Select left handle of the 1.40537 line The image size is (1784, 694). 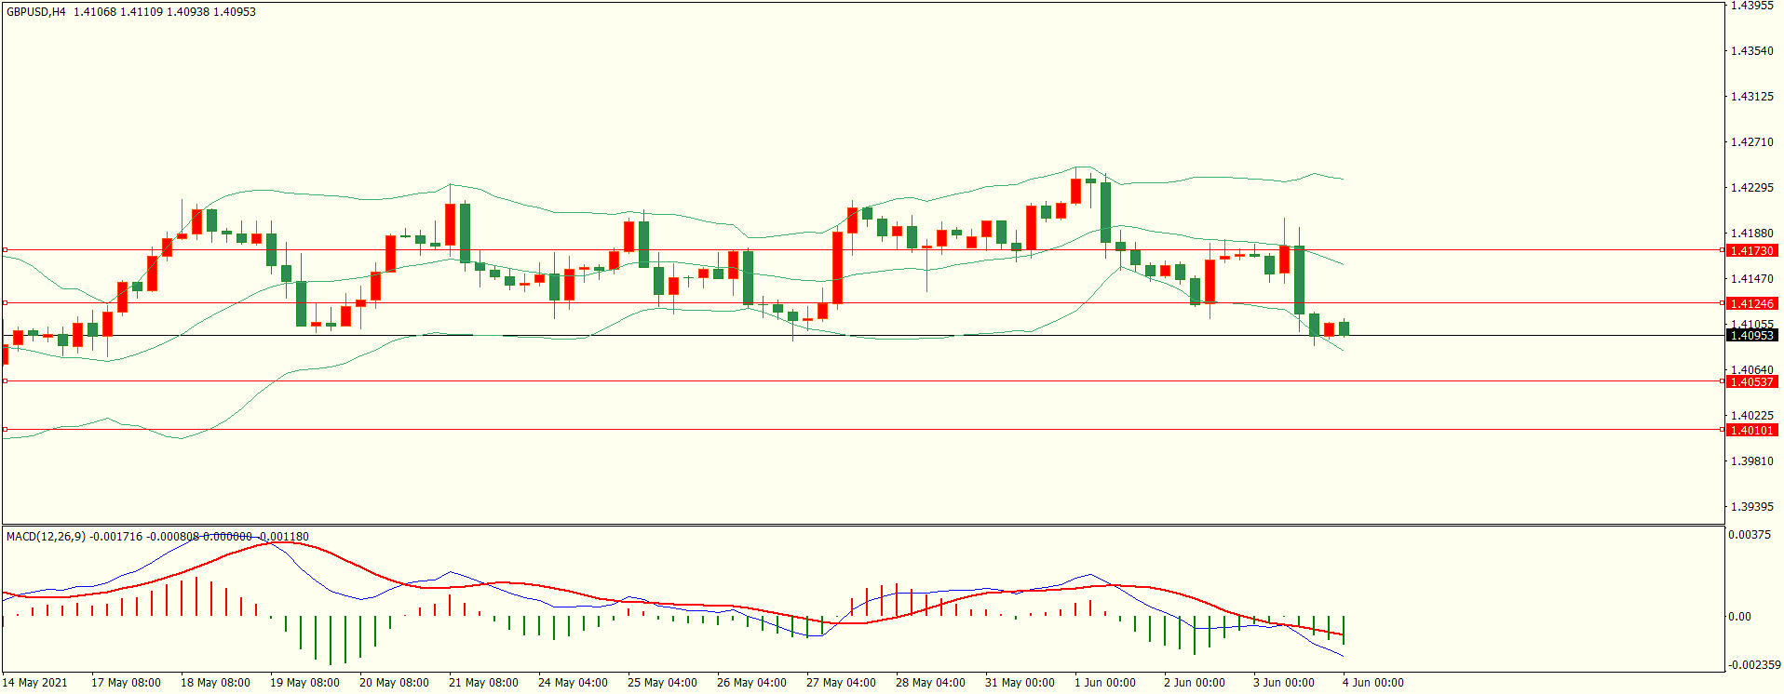coord(5,380)
